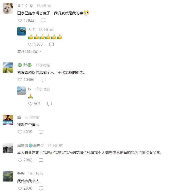Like 秋's praying hands reply
This screenshot has width=192, height=193.
point(30,104)
